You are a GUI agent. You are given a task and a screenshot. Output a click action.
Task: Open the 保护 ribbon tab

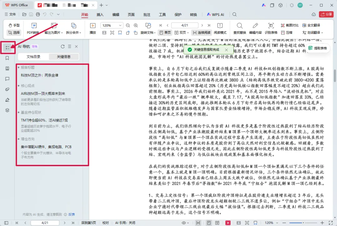[x=178, y=15]
